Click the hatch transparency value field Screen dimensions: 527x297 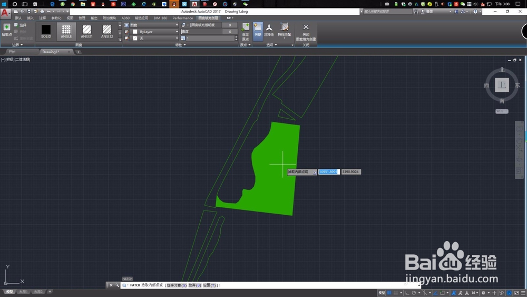[230, 25]
